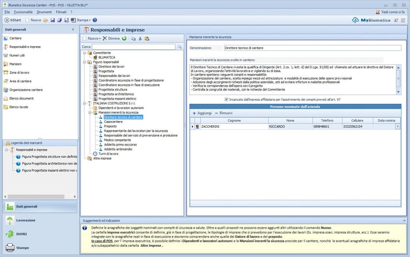Click the Denominazione text field
Screen dimensions: 410x257
[x=312, y=48]
